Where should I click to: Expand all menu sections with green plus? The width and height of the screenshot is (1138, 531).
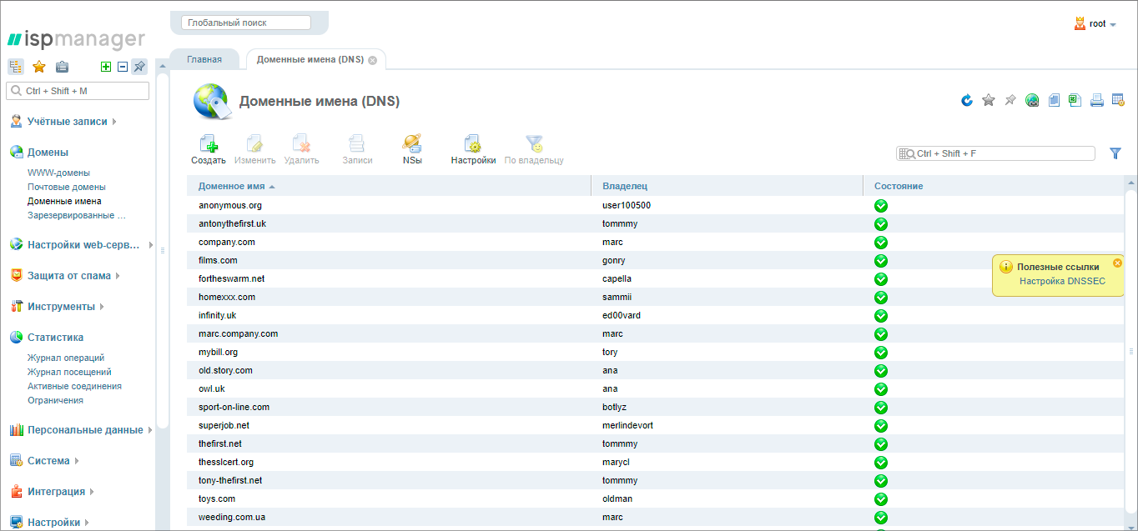[x=106, y=67]
